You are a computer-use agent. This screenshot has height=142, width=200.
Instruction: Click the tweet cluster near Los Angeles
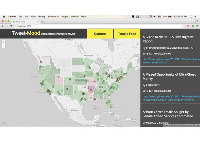pyautogui.click(x=49, y=91)
